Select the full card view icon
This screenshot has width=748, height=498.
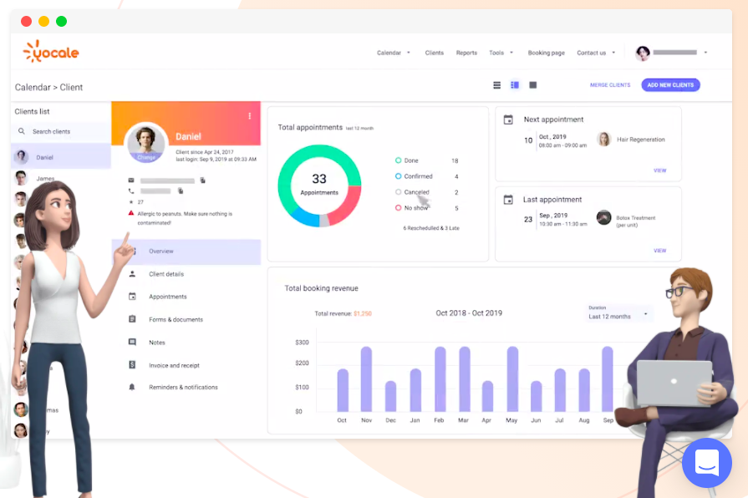click(533, 85)
